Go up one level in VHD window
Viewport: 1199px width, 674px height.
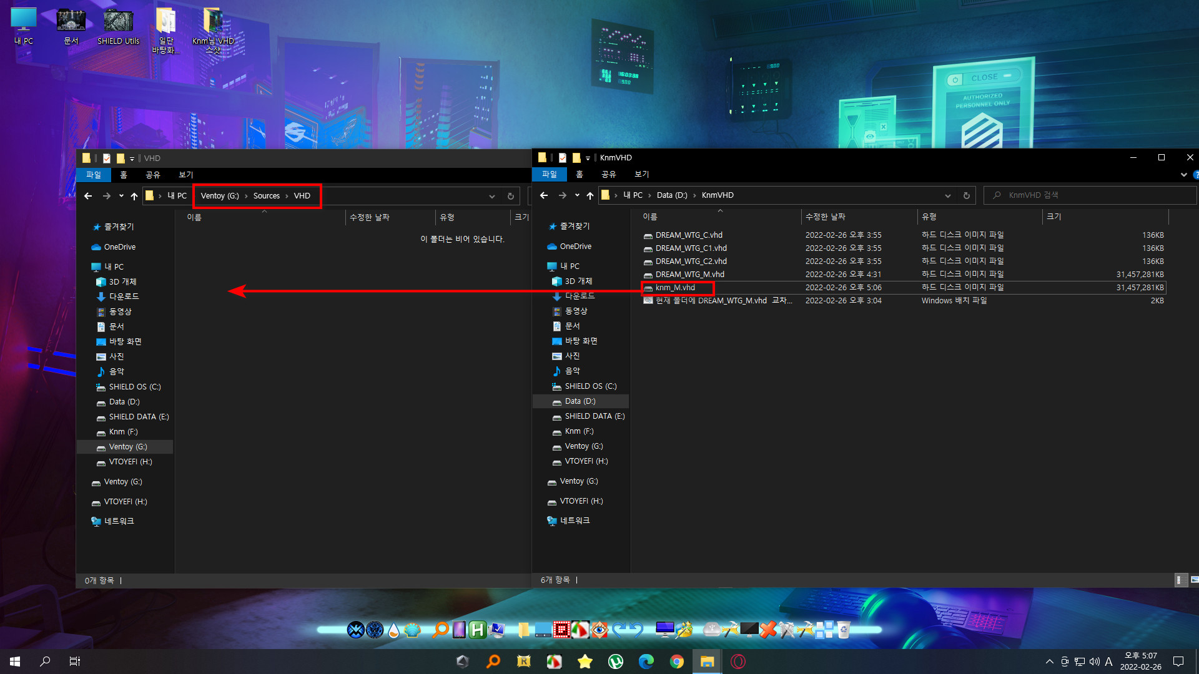click(134, 196)
